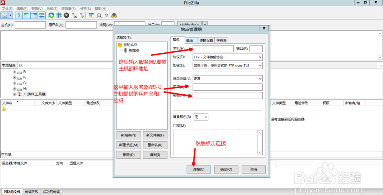Image resolution: width=383 pixels, height=195 pixels.
Task: Switch to 列队的文件 queue tab
Action: pyautogui.click(x=12, y=192)
